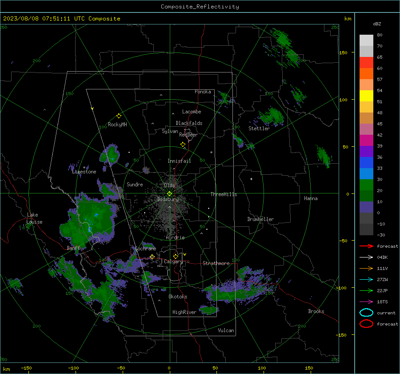Select the Lake Louise map label

point(34,218)
